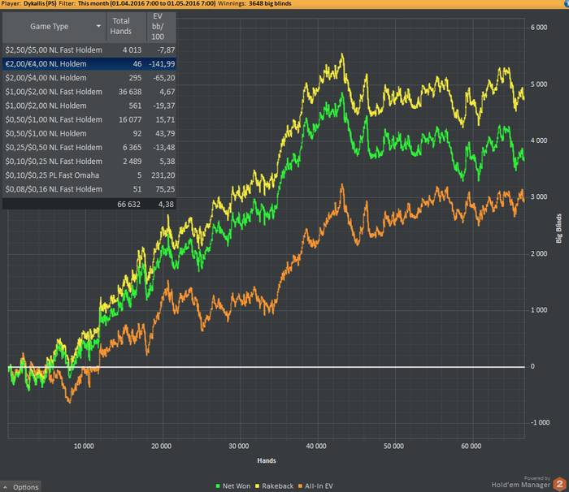Select the $2,00/$4,00 NL Holdem row

(x=89, y=78)
